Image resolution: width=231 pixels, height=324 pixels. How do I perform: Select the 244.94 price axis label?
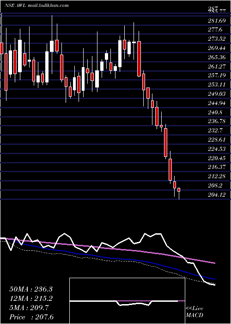[216, 103]
